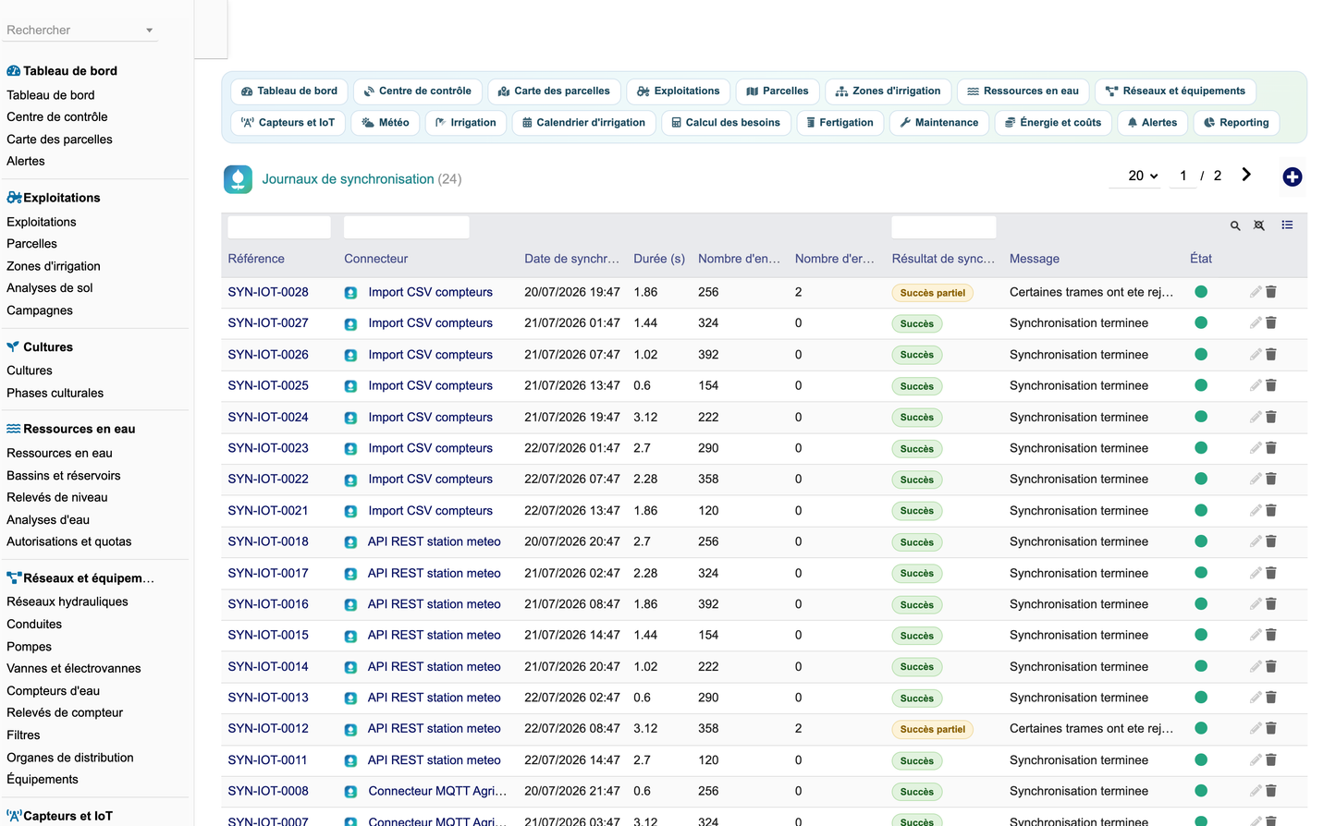Click the current page number field

pos(1183,176)
